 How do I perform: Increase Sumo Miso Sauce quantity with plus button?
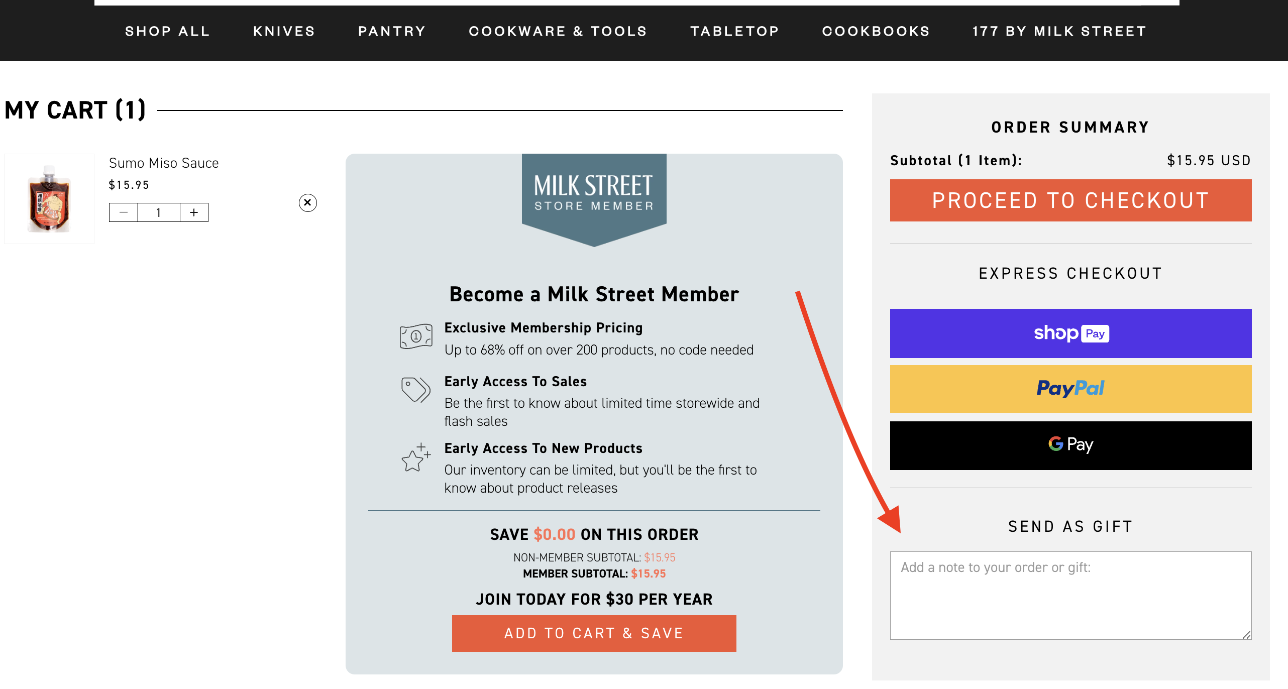[x=194, y=212]
